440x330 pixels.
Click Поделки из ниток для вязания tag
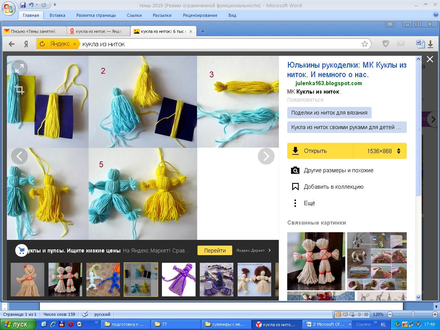(329, 113)
